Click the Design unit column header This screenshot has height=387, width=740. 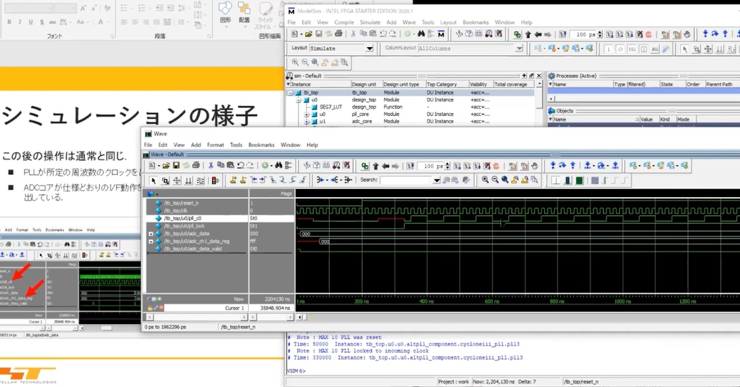[364, 84]
